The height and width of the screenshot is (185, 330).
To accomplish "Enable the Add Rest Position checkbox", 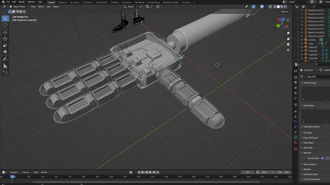I will click(x=302, y=127).
